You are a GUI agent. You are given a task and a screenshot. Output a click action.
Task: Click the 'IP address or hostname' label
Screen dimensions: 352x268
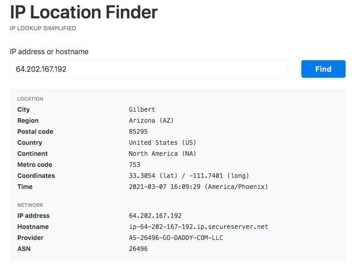49,52
